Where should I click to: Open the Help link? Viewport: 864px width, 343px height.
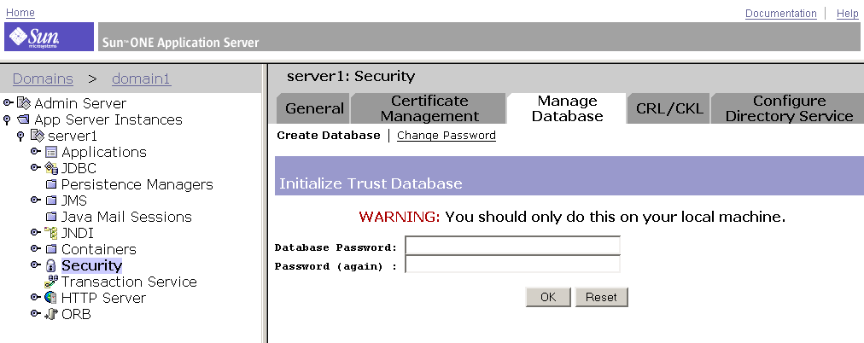click(848, 14)
